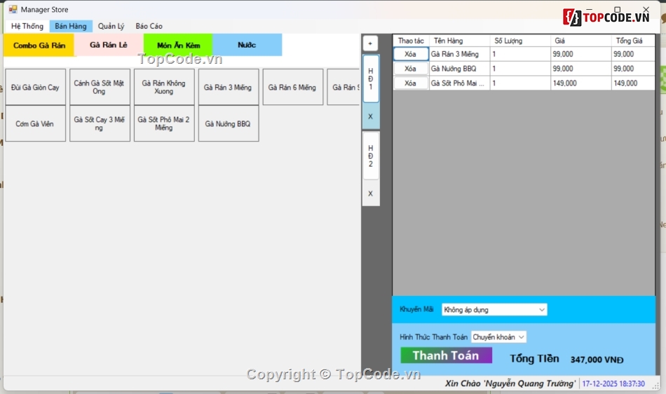Remove Gà Nướng BBQ from the order
The height and width of the screenshot is (394, 666).
(410, 69)
